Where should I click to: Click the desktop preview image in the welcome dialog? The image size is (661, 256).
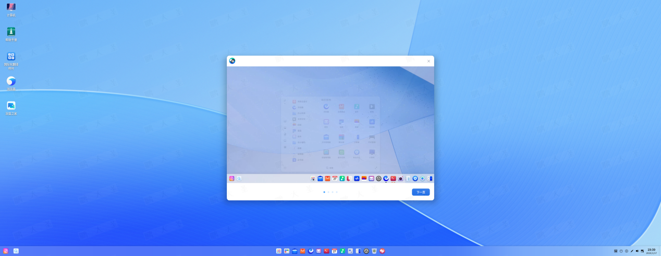pyautogui.click(x=330, y=124)
